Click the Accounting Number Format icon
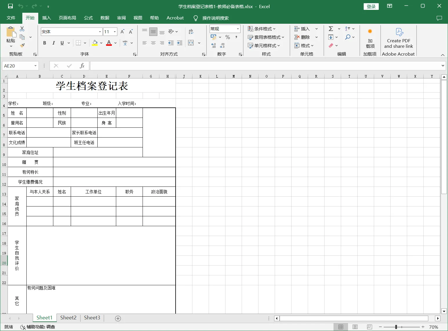The height and width of the screenshot is (331, 448). pyautogui.click(x=214, y=37)
